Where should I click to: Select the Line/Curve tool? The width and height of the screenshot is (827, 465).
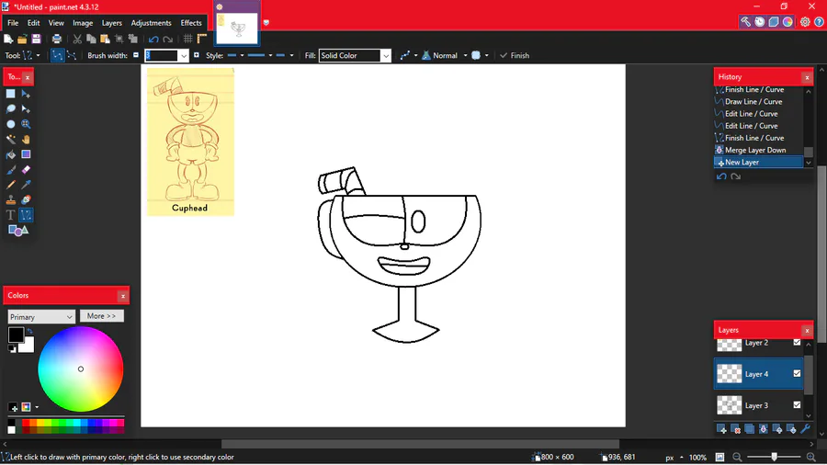click(26, 215)
